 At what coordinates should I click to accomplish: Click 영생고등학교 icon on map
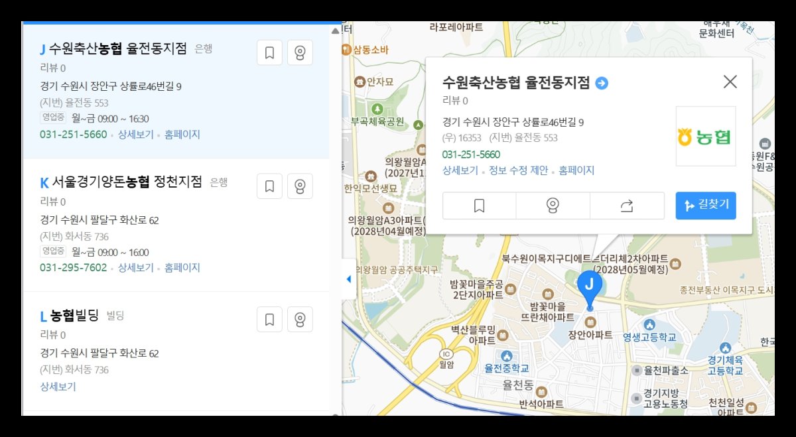[649, 324]
